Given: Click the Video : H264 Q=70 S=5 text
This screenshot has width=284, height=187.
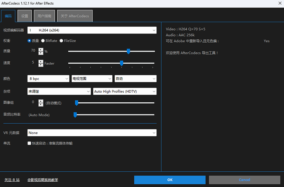Looking at the screenshot, I should tap(185, 29).
